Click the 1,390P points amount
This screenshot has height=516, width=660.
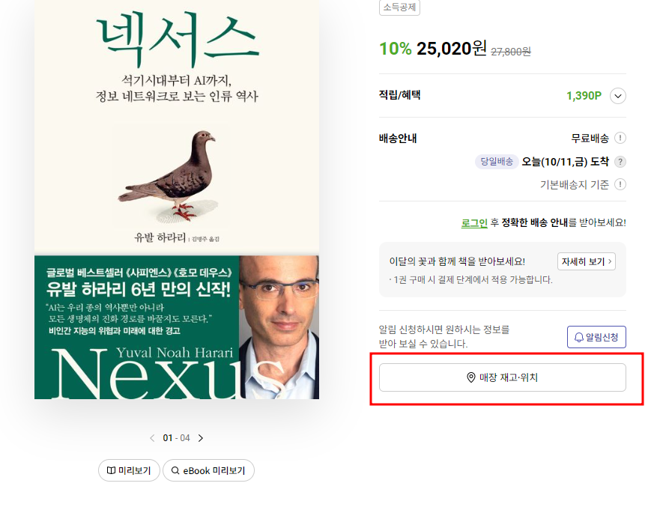(x=582, y=96)
